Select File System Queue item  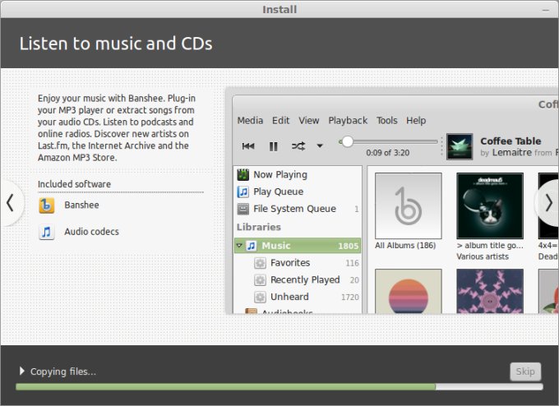click(x=294, y=209)
